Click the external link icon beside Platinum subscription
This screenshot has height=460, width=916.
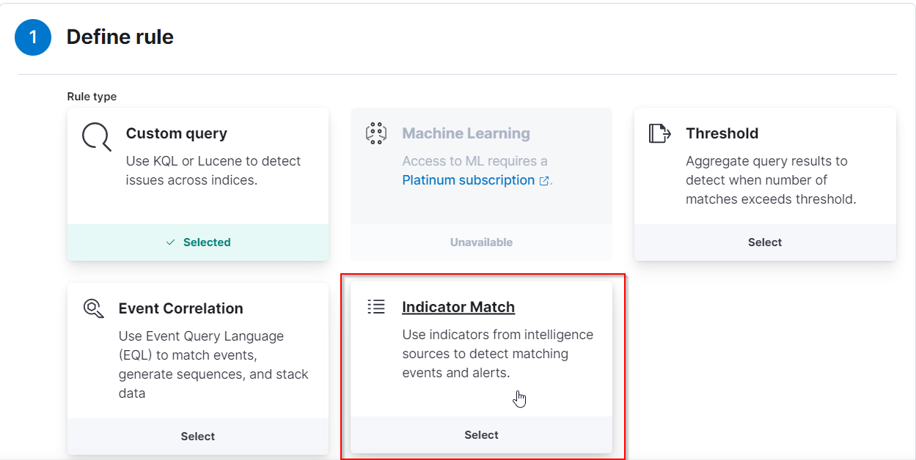coord(544,181)
